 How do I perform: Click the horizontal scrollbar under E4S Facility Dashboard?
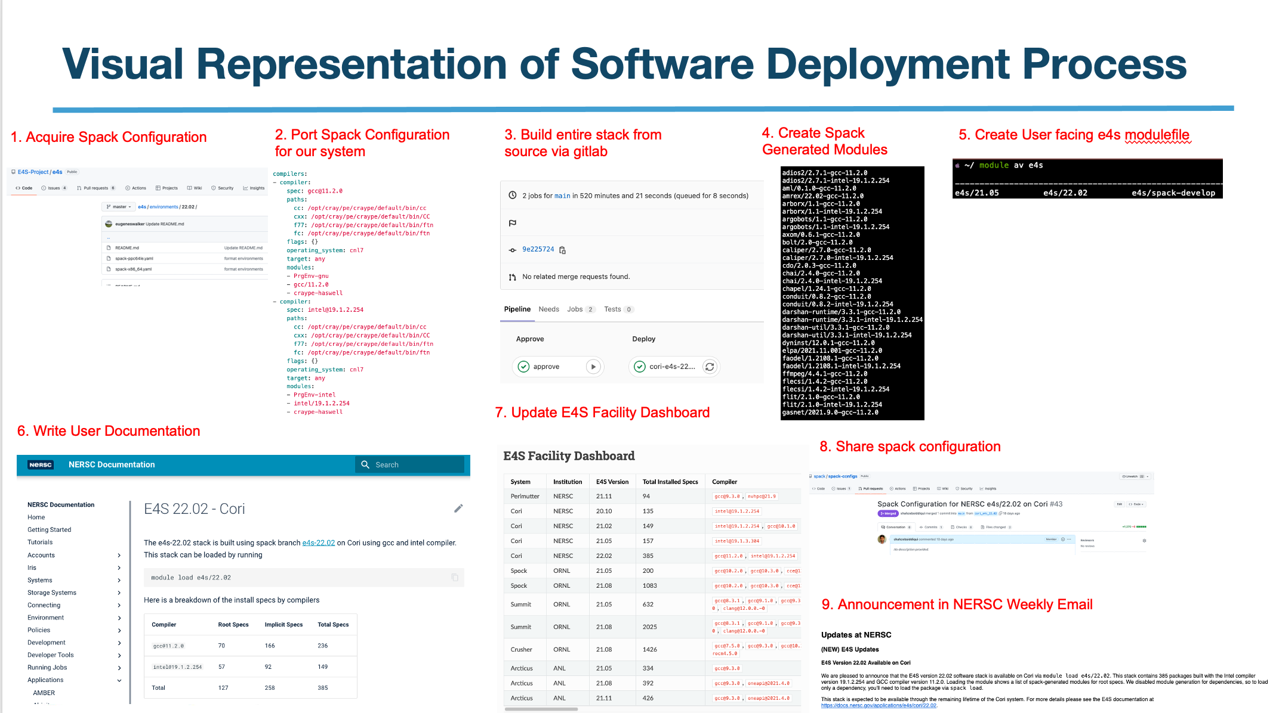541,709
